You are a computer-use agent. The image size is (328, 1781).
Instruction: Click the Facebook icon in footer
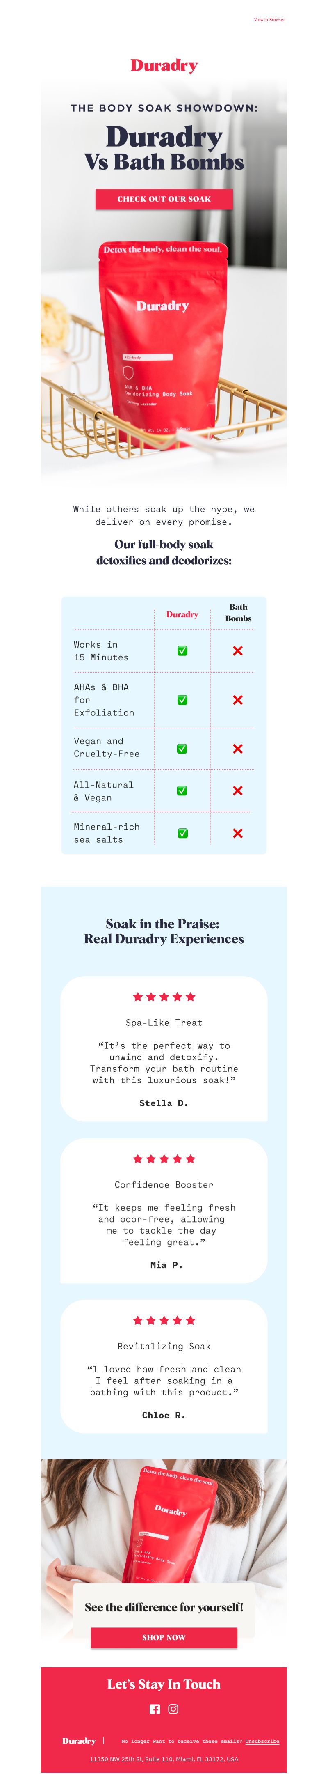click(155, 1708)
